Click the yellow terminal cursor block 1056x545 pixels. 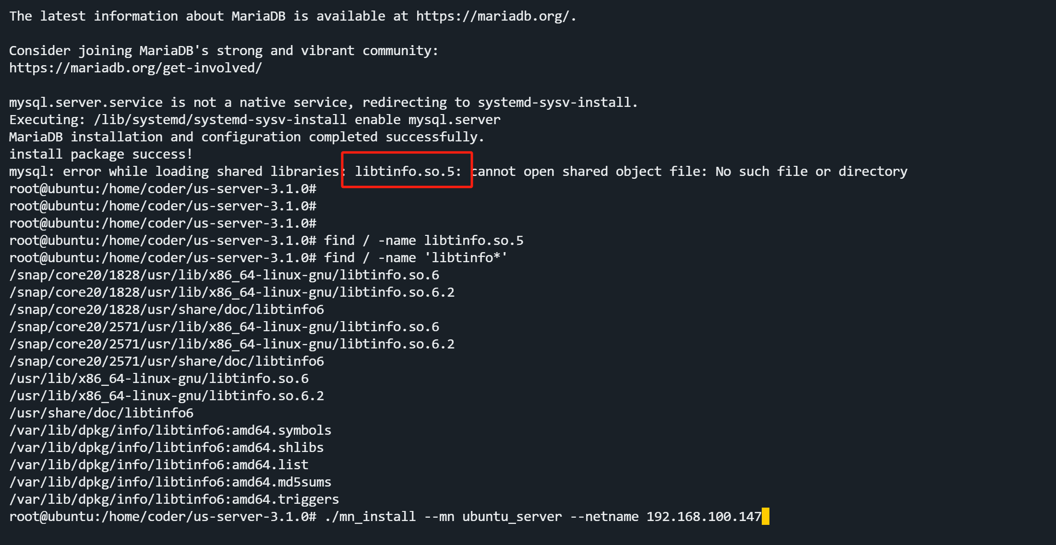pyautogui.click(x=765, y=516)
